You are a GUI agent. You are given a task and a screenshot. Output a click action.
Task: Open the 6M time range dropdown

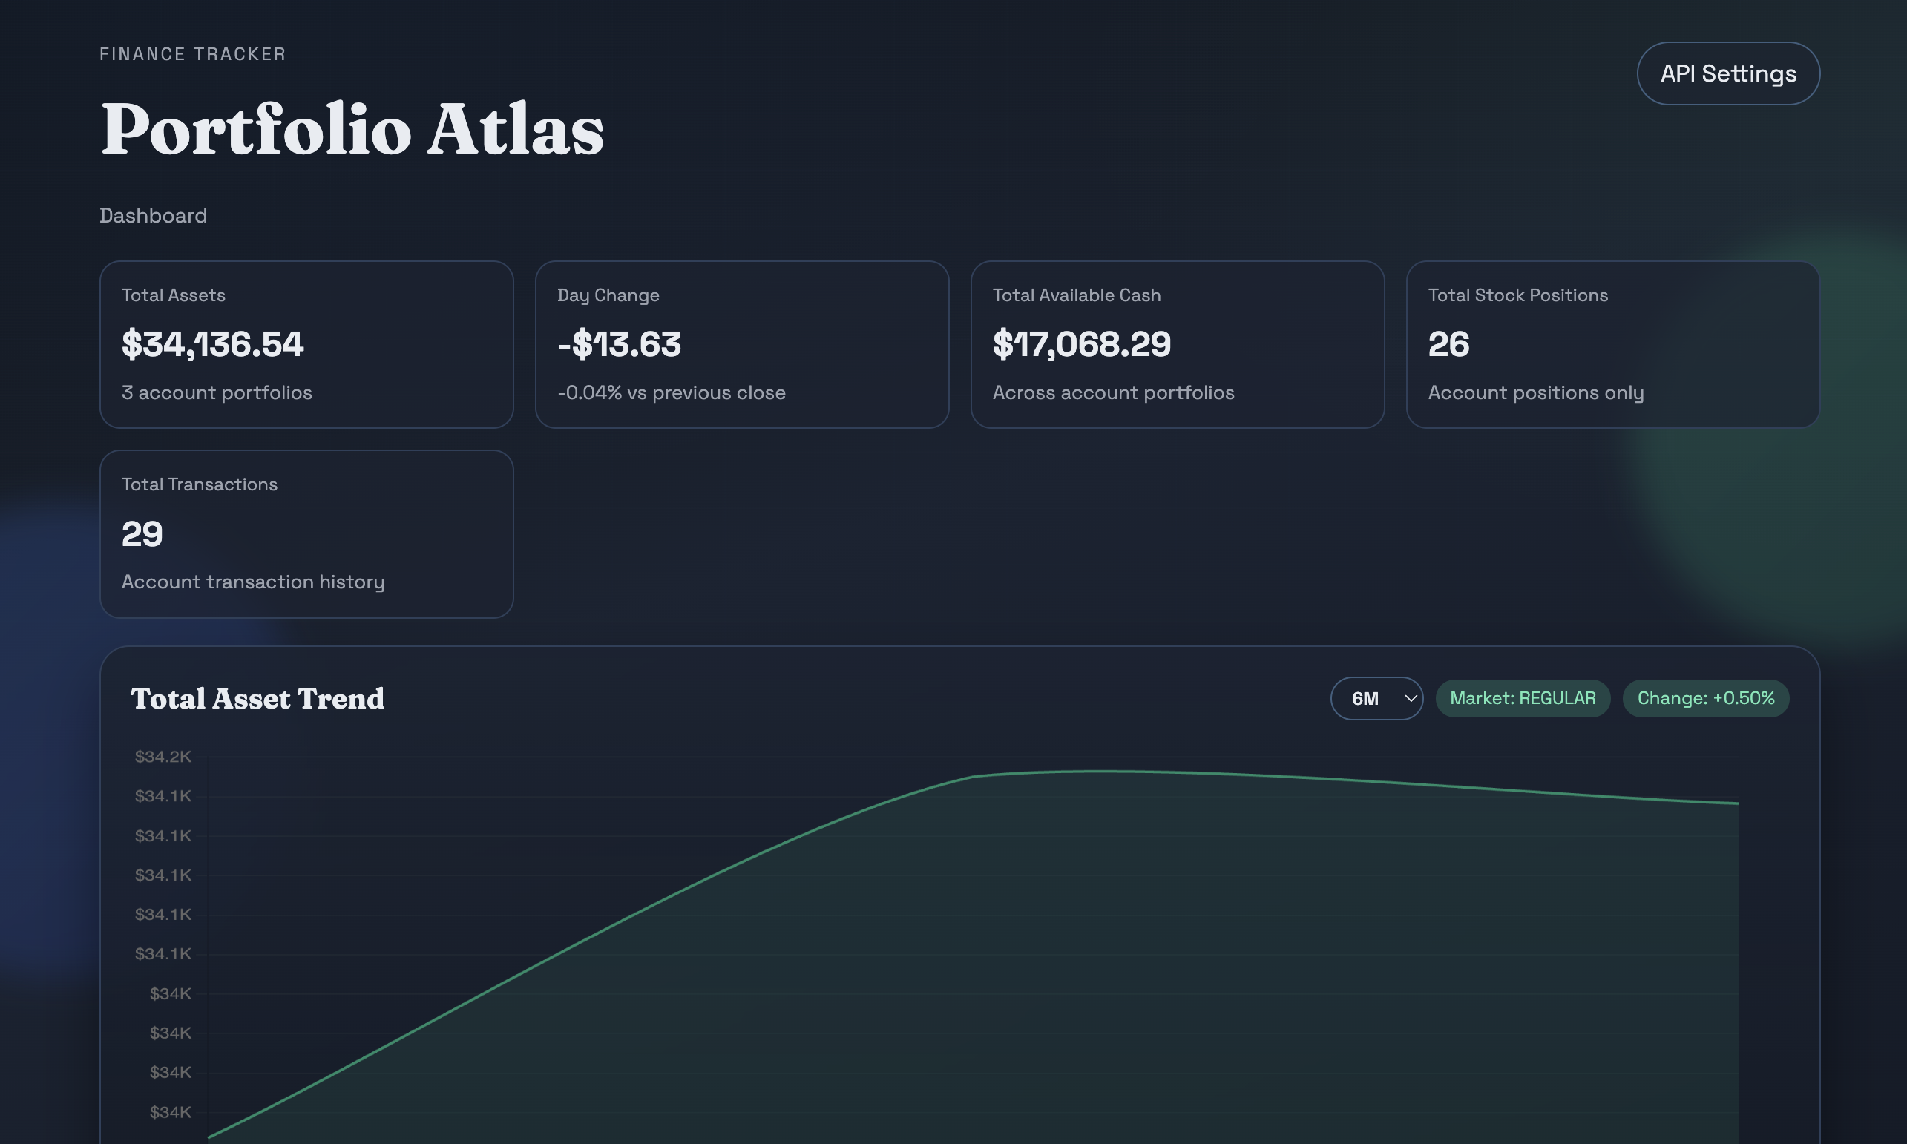(1376, 697)
